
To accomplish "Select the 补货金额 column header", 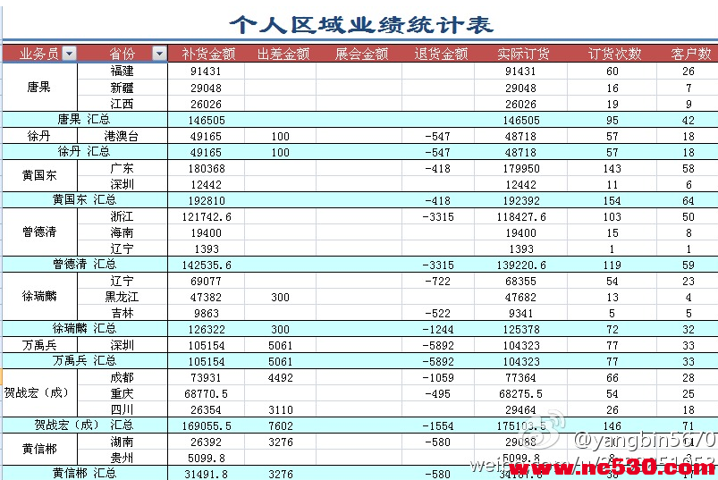I will (x=207, y=55).
